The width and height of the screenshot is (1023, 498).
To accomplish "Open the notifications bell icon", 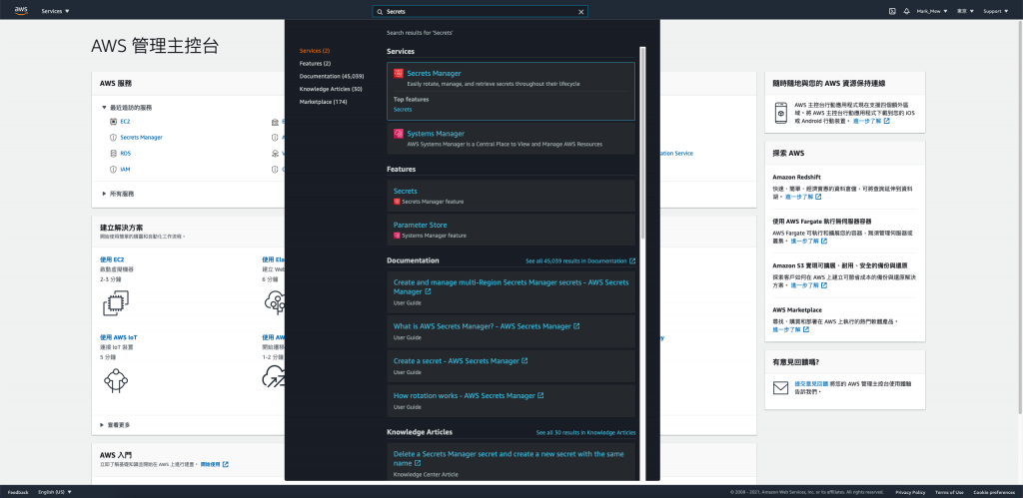I will coord(906,11).
